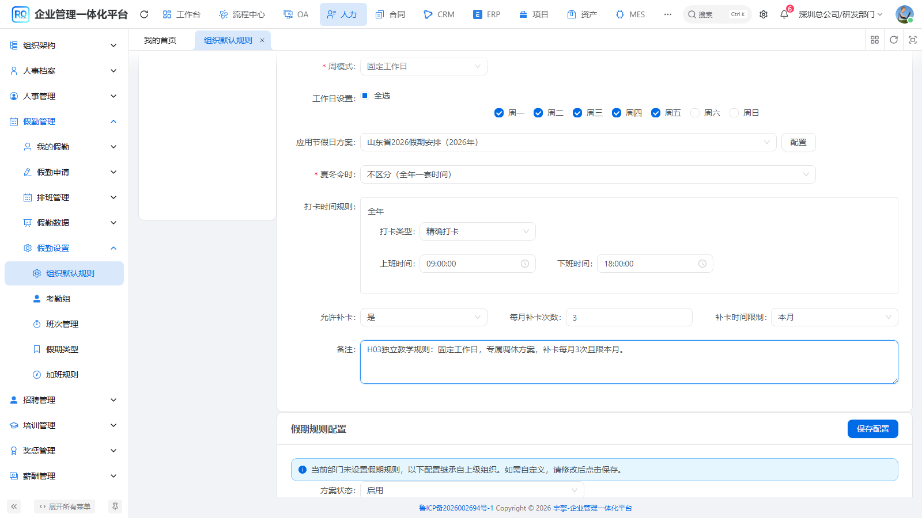Viewport: 922px width, 518px height.
Task: Open the CRM module in top navigation
Action: 439,14
